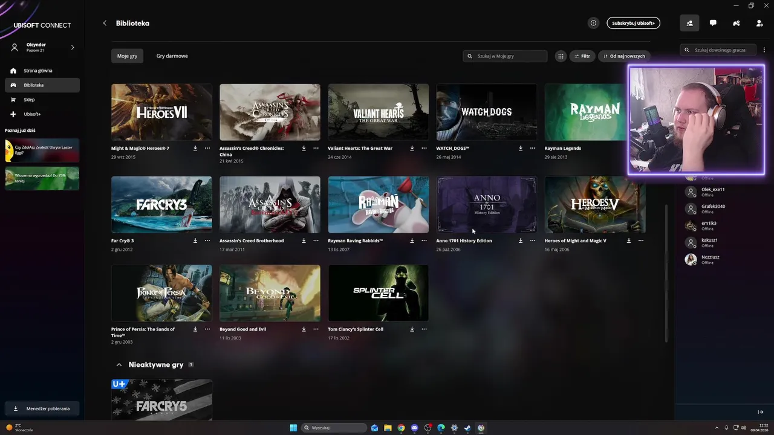Open File Explorer from the taskbar

[388, 428]
